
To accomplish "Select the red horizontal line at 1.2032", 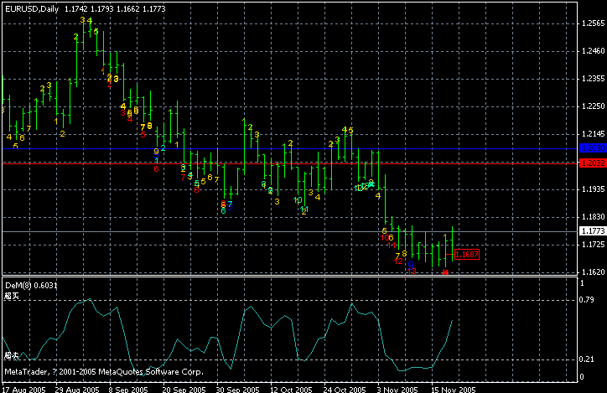I will pos(289,163).
